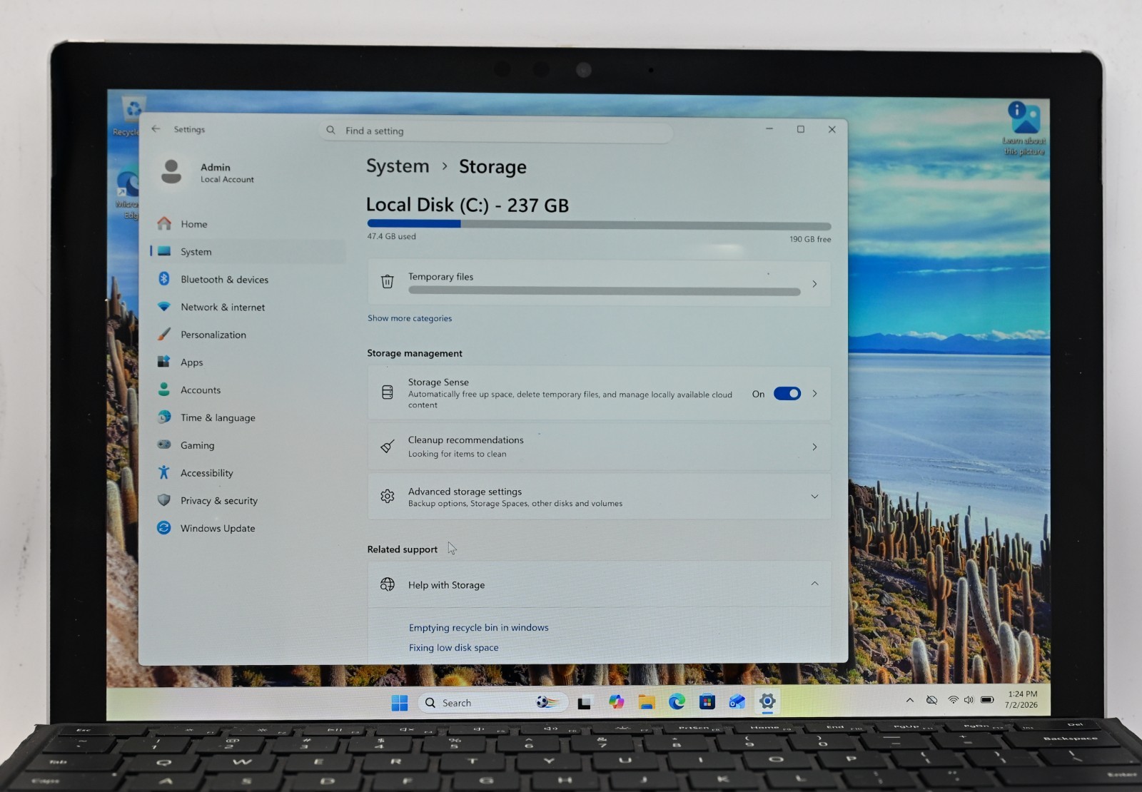Click the '190 GB free' label

point(810,239)
